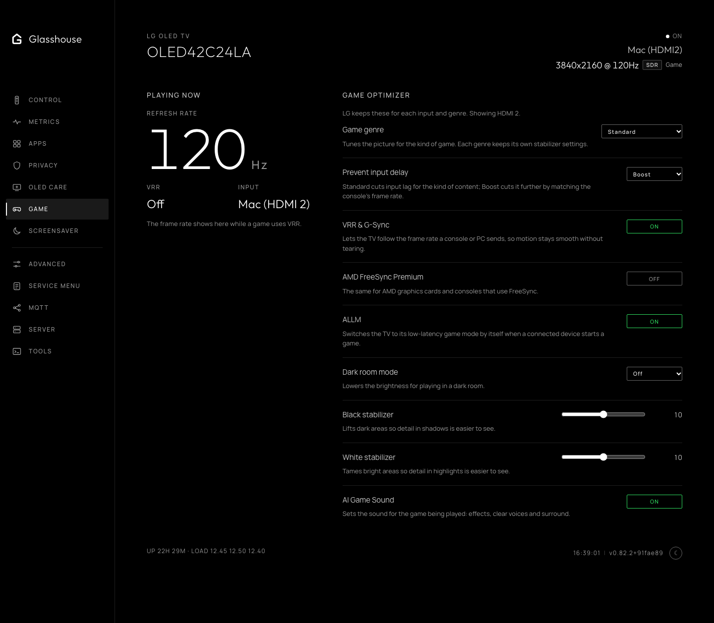714x623 pixels.
Task: Open the Advanced settings page
Action: pyautogui.click(x=57, y=264)
